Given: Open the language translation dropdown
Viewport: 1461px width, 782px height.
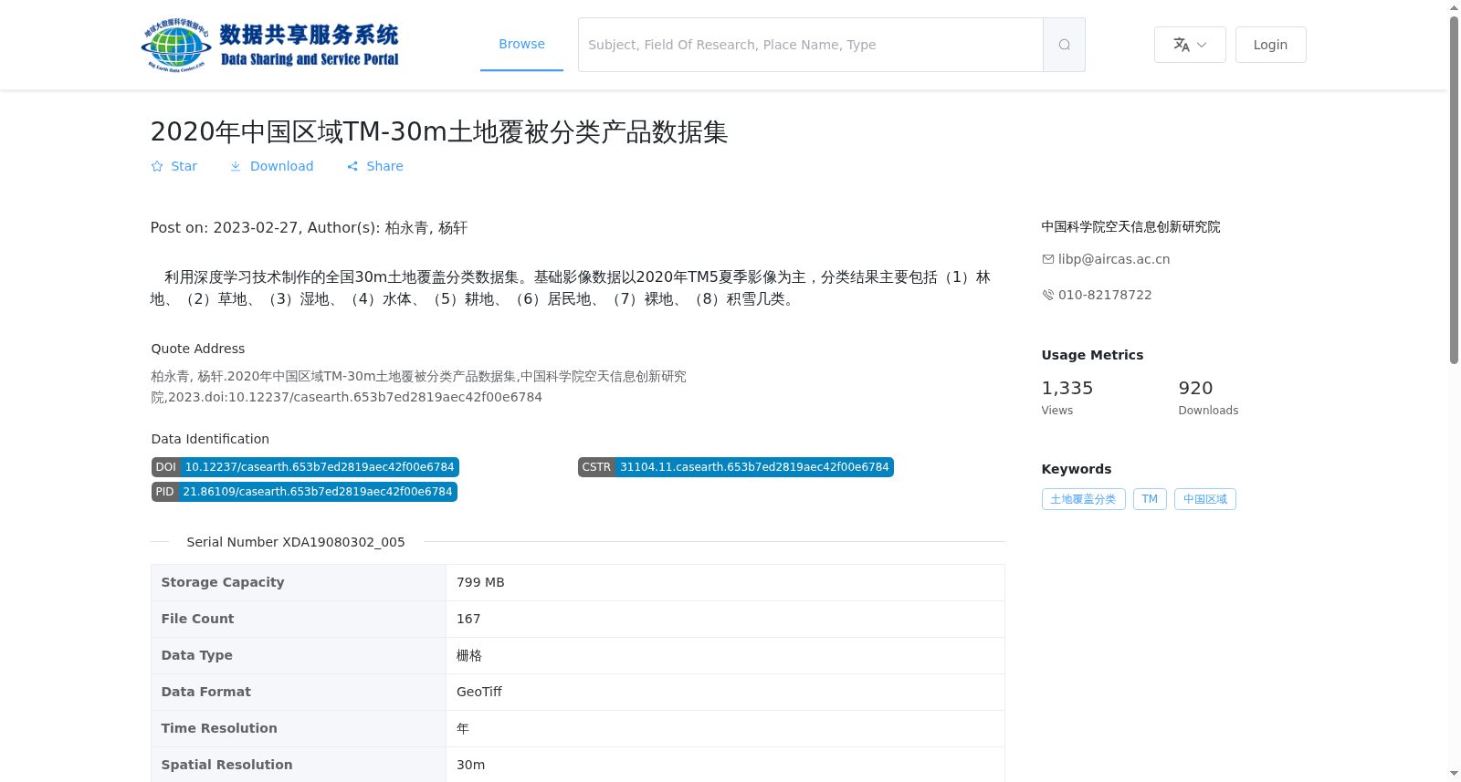Looking at the screenshot, I should coord(1190,45).
